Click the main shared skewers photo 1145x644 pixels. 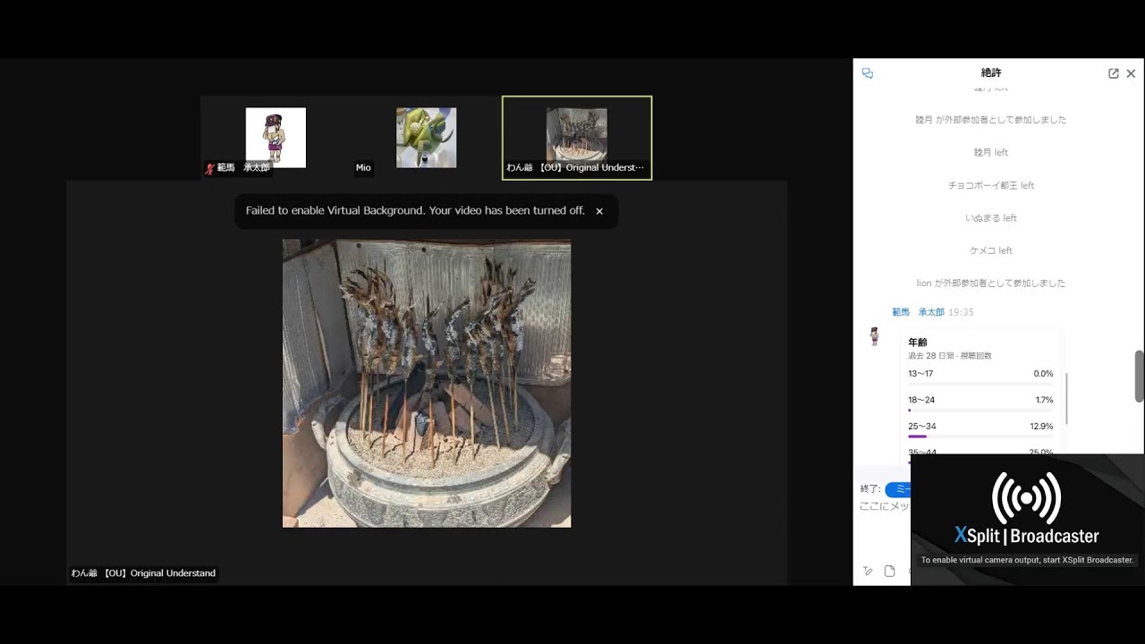tap(427, 383)
